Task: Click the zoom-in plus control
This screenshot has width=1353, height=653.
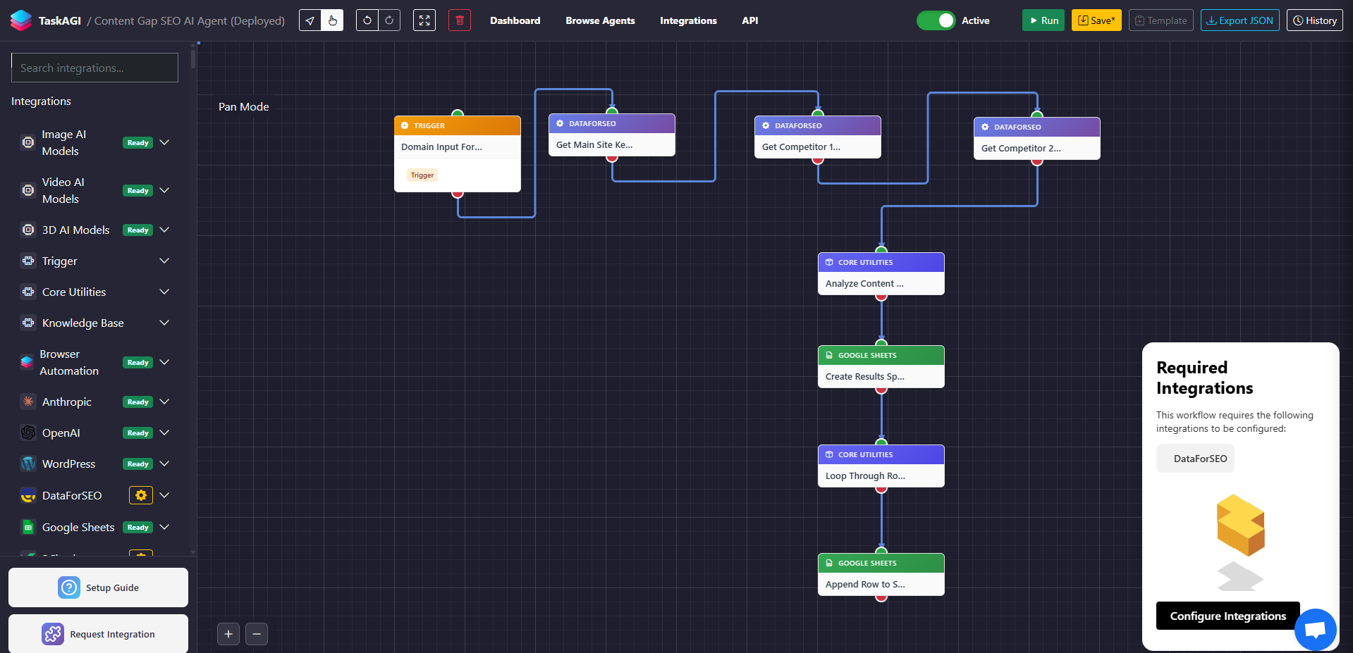Action: (x=228, y=634)
